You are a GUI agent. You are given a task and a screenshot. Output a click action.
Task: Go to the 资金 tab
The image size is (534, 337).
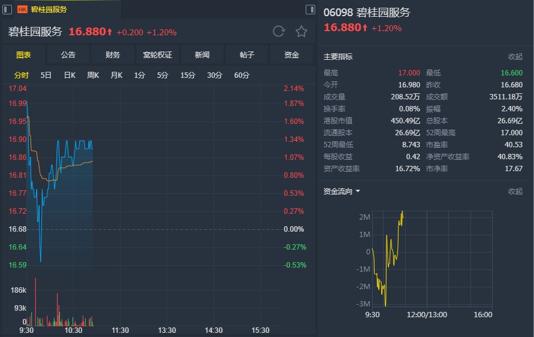292,55
